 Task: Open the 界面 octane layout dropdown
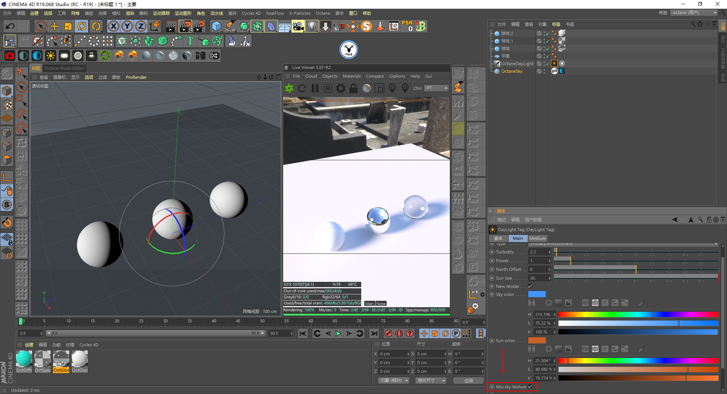click(694, 13)
